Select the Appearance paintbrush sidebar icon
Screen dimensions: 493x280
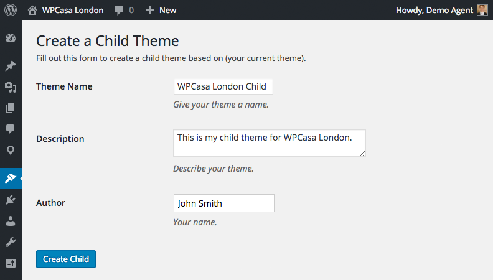[x=11, y=179]
